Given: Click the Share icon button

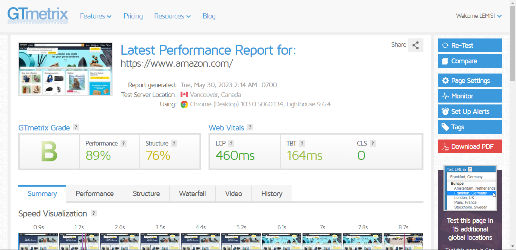Looking at the screenshot, I should [416, 45].
